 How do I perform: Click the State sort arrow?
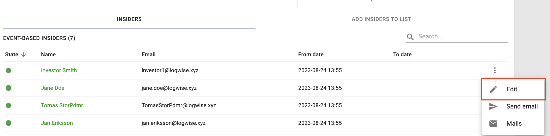click(x=23, y=55)
